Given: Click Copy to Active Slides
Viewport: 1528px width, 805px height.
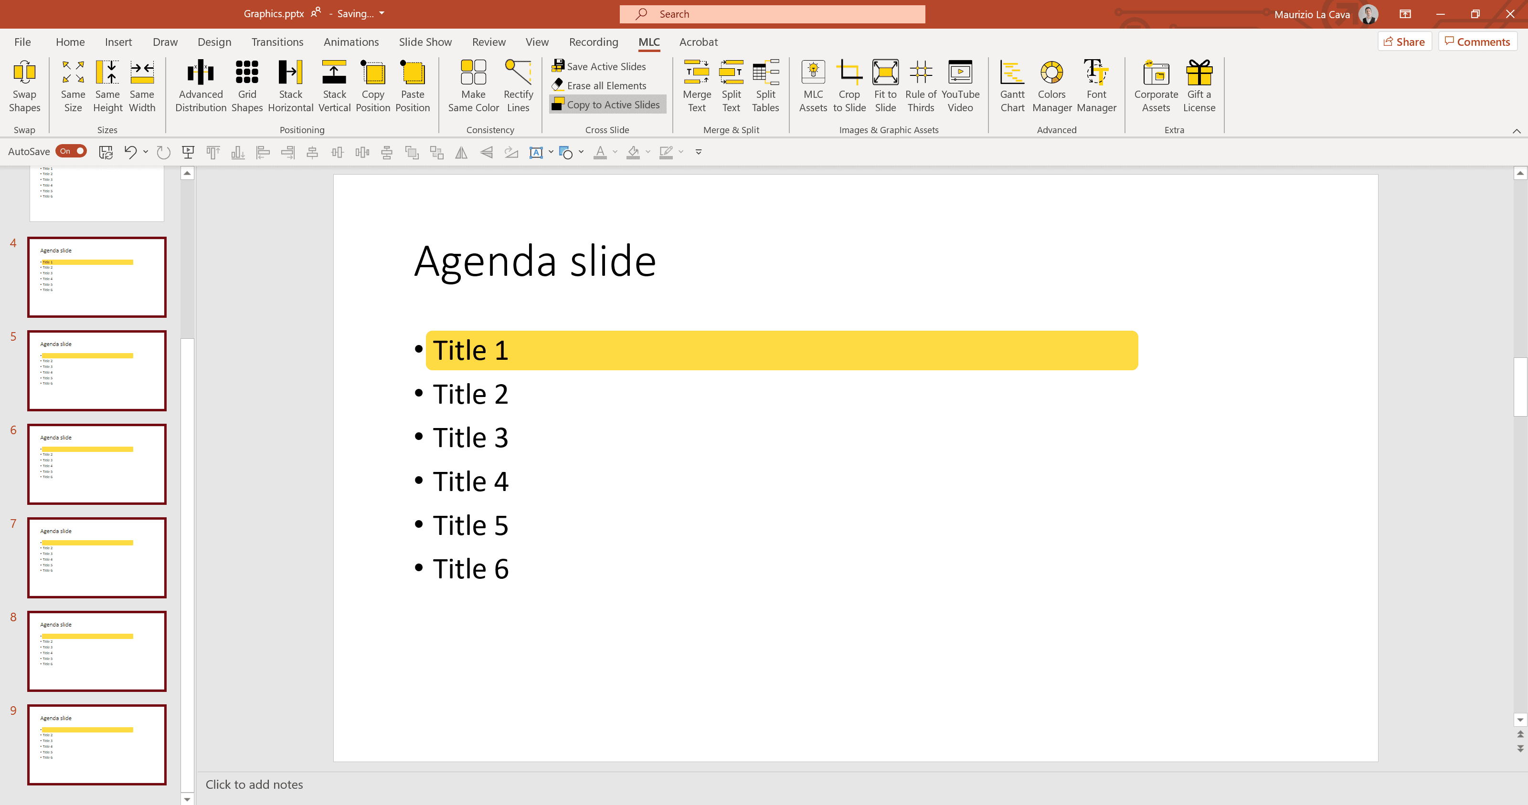Looking at the screenshot, I should point(607,105).
